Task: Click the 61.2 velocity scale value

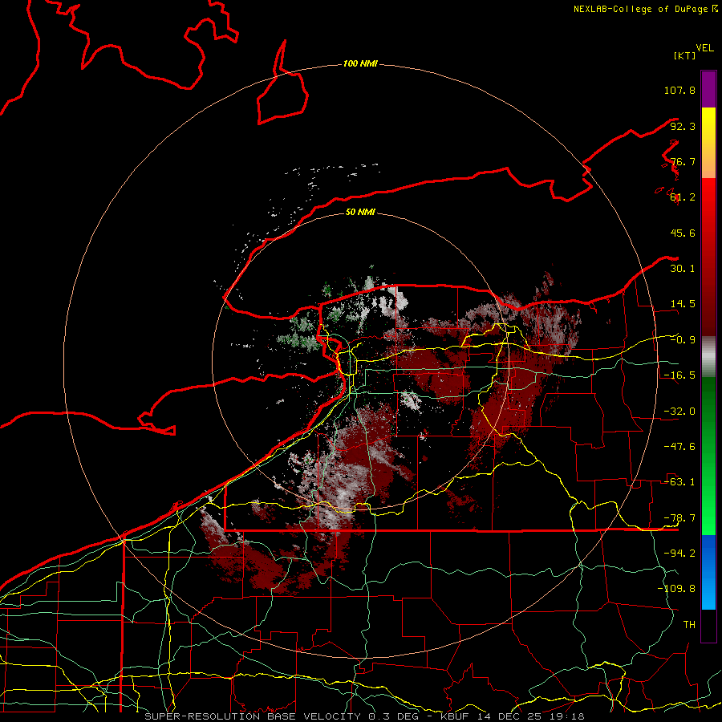Action: click(x=683, y=197)
